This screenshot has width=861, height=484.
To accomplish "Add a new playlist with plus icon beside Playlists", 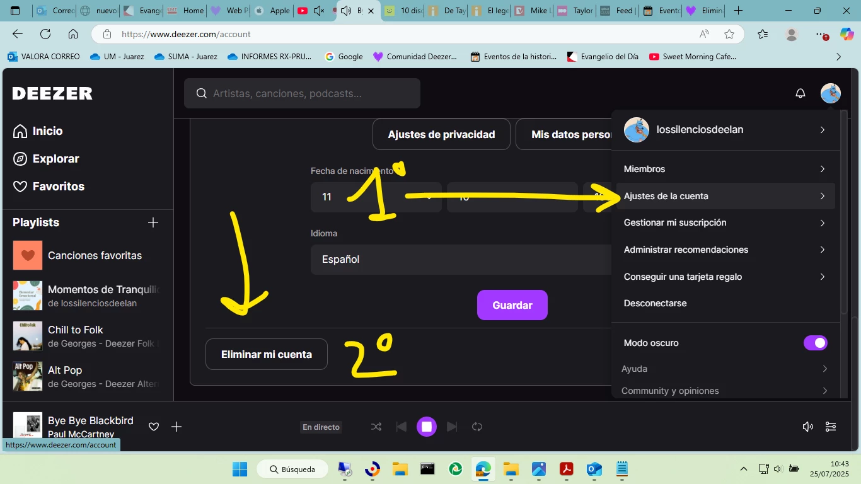I will coord(153,222).
